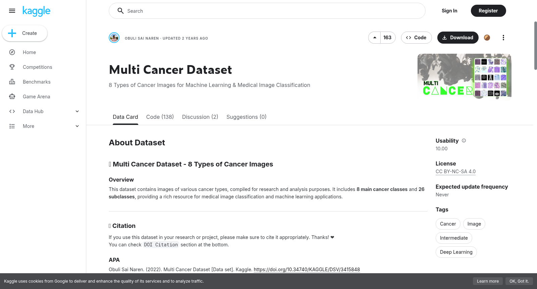Open the Benchmarks sidebar icon
Image resolution: width=537 pixels, height=289 pixels.
pyautogui.click(x=12, y=82)
